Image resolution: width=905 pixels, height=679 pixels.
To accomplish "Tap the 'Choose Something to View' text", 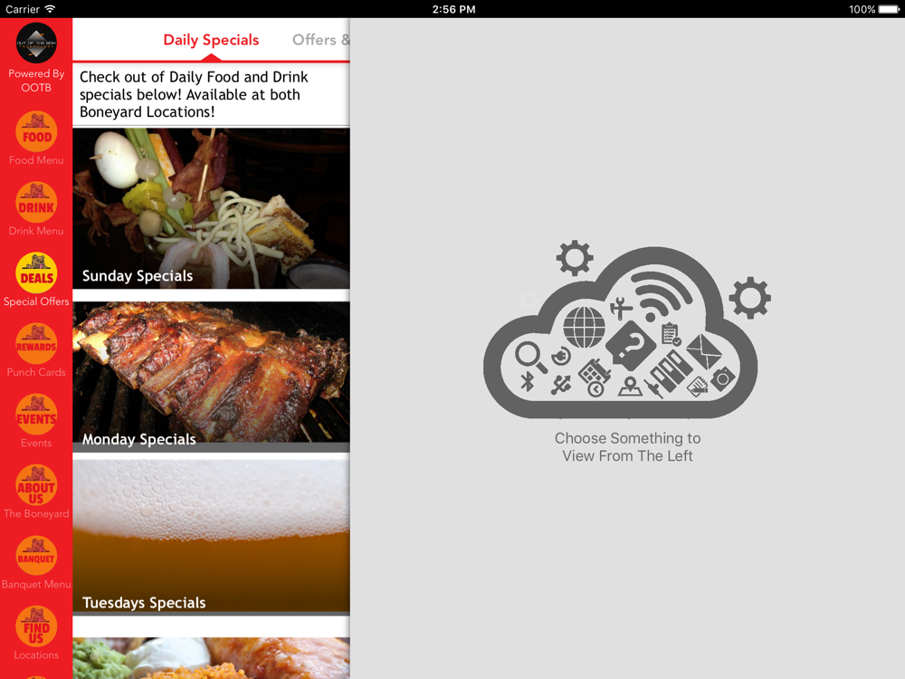I will coord(627,447).
